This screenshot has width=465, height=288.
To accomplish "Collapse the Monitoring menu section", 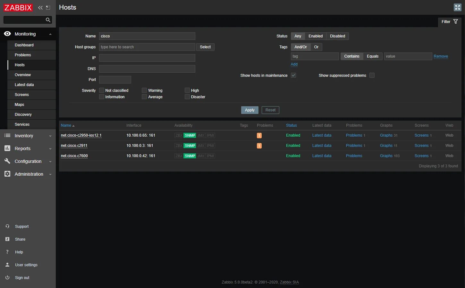I will [50, 34].
